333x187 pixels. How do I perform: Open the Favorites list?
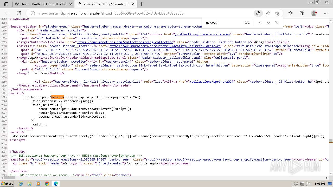[290, 13]
